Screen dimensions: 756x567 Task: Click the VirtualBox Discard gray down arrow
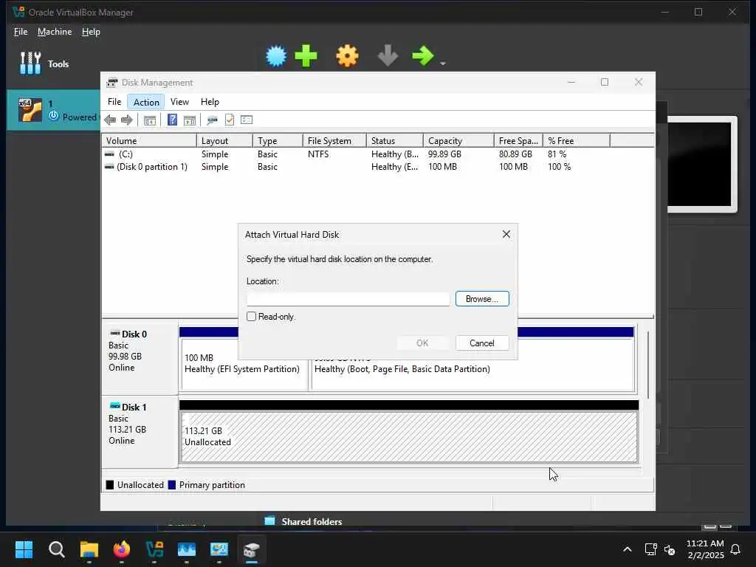[x=388, y=56]
